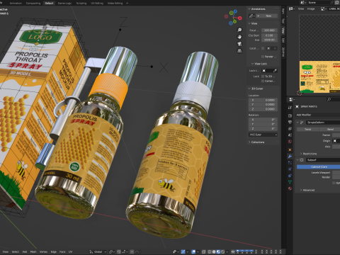Open the Vertex menu in viewport header
Image resolution: width=340 pixels, height=255 pixels.
[43, 251]
